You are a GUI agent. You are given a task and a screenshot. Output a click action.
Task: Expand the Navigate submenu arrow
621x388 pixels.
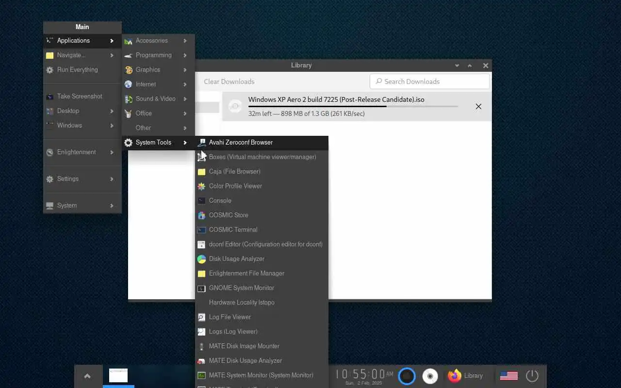click(x=112, y=55)
